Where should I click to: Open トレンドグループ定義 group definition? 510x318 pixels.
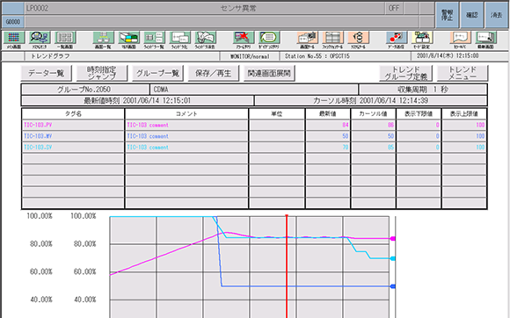[406, 73]
